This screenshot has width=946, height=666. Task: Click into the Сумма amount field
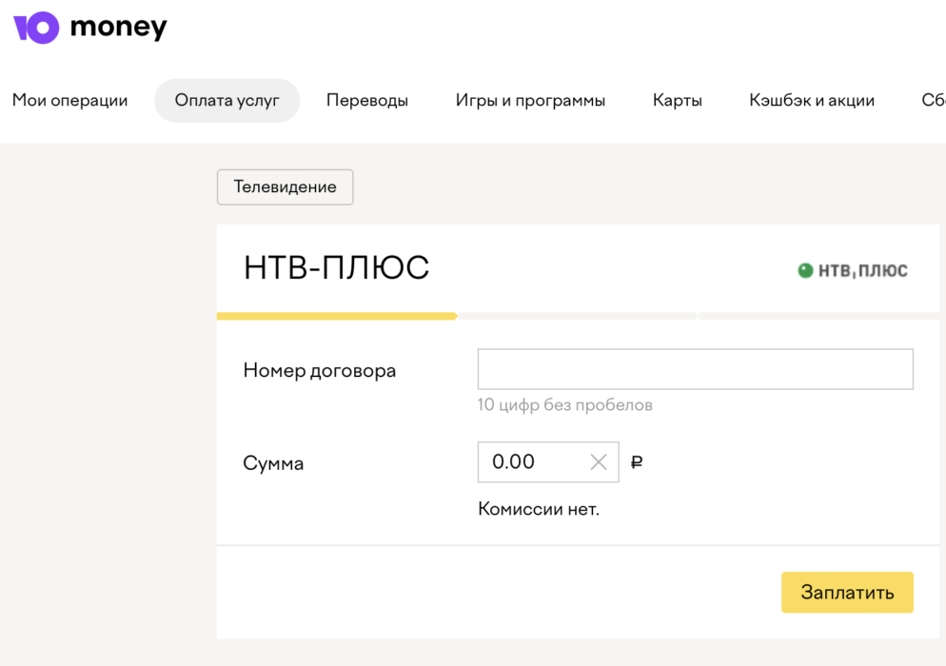533,462
